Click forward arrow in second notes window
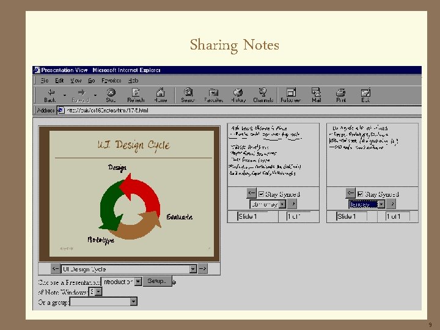Viewport: 440px width, 330px height. [x=392, y=204]
